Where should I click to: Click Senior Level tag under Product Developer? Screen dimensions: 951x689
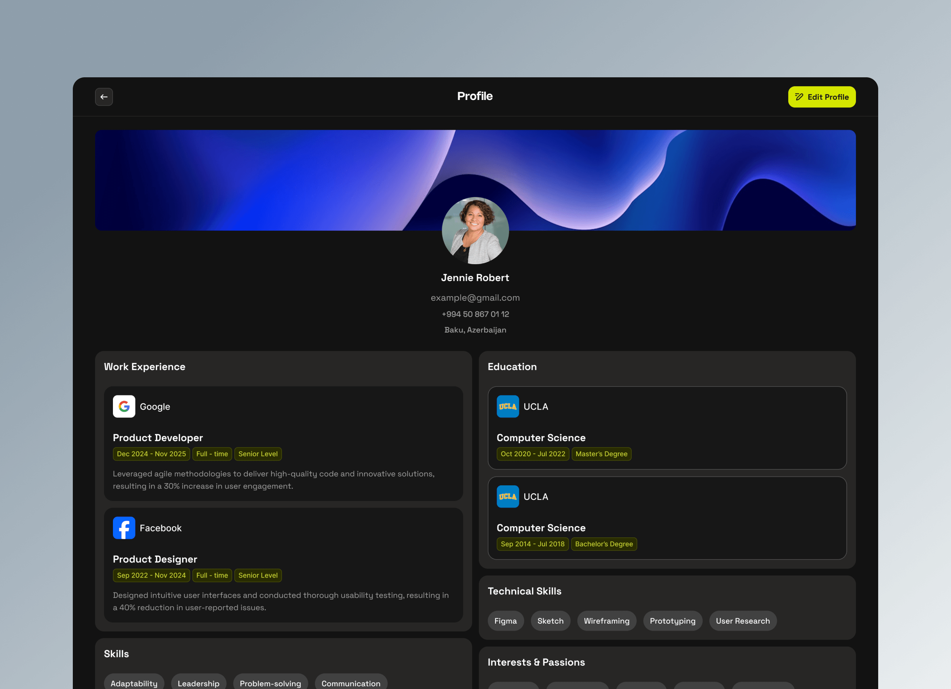pos(258,454)
